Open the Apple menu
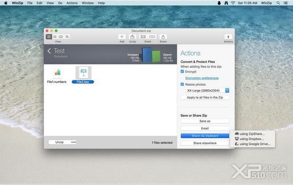 (x=6, y=3)
